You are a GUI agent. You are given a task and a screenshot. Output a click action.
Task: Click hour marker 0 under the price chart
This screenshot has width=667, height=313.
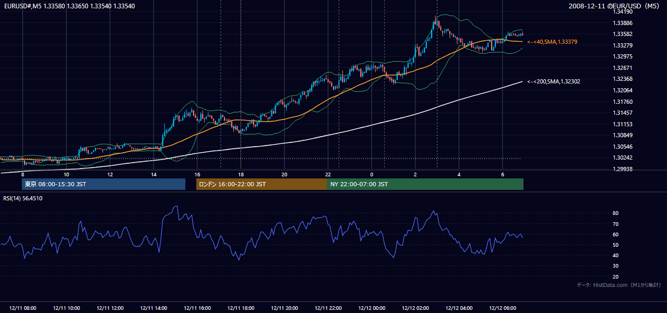(372, 174)
